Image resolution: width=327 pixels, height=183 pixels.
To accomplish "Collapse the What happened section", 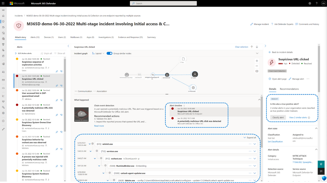I will (x=259, y=100).
